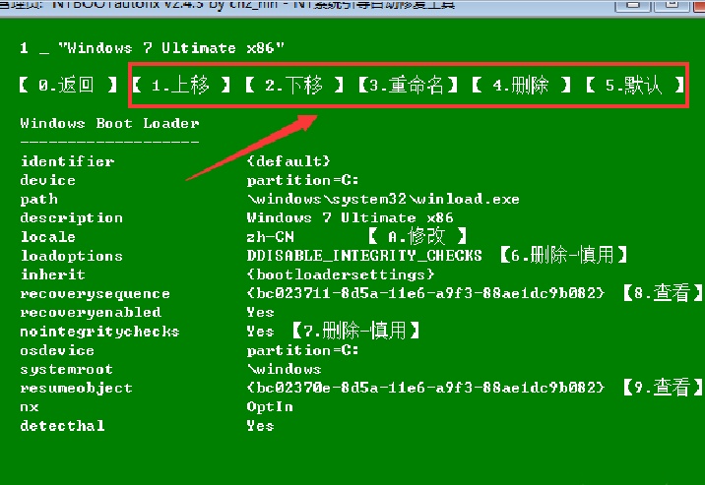Click the entry title "Windows 7 Ultimate x86"
The height and width of the screenshot is (485, 705).
point(171,47)
